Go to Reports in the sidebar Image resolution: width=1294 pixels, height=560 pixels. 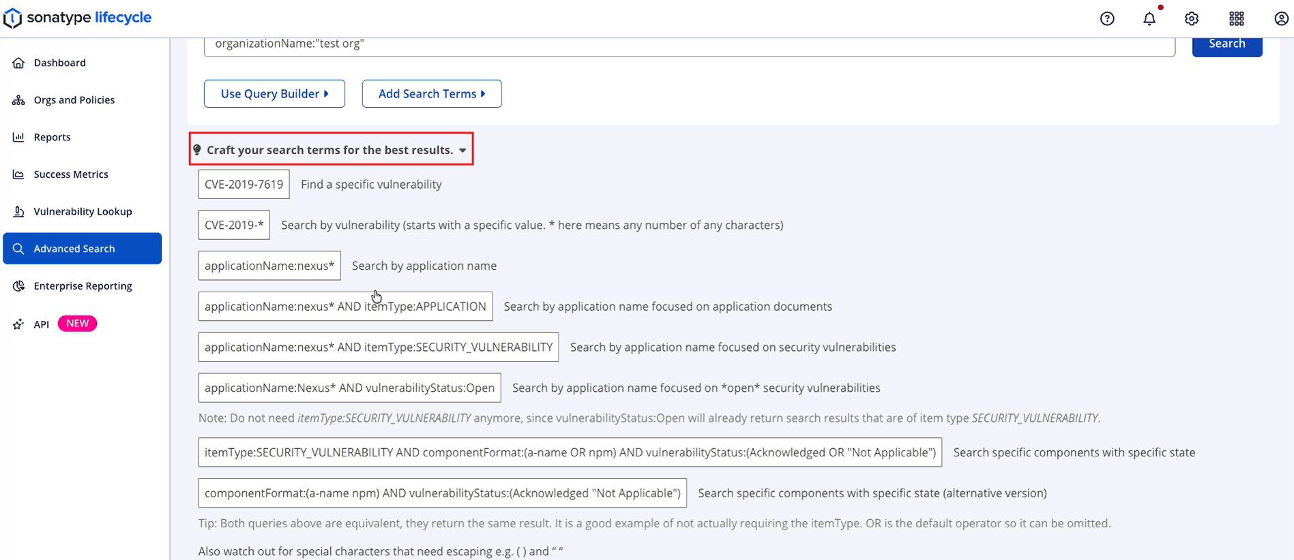tap(52, 137)
